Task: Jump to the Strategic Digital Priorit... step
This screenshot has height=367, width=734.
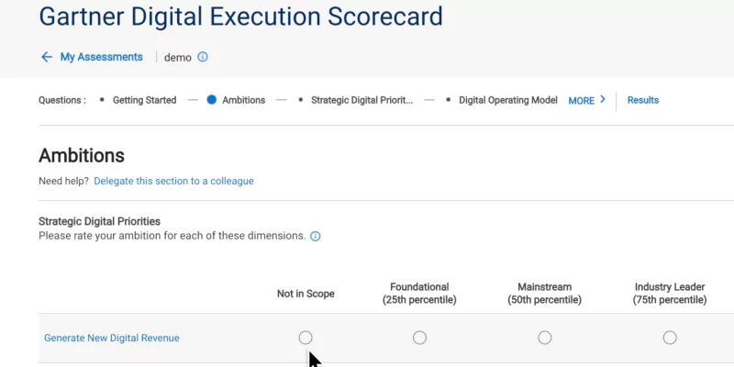Action: [x=361, y=100]
